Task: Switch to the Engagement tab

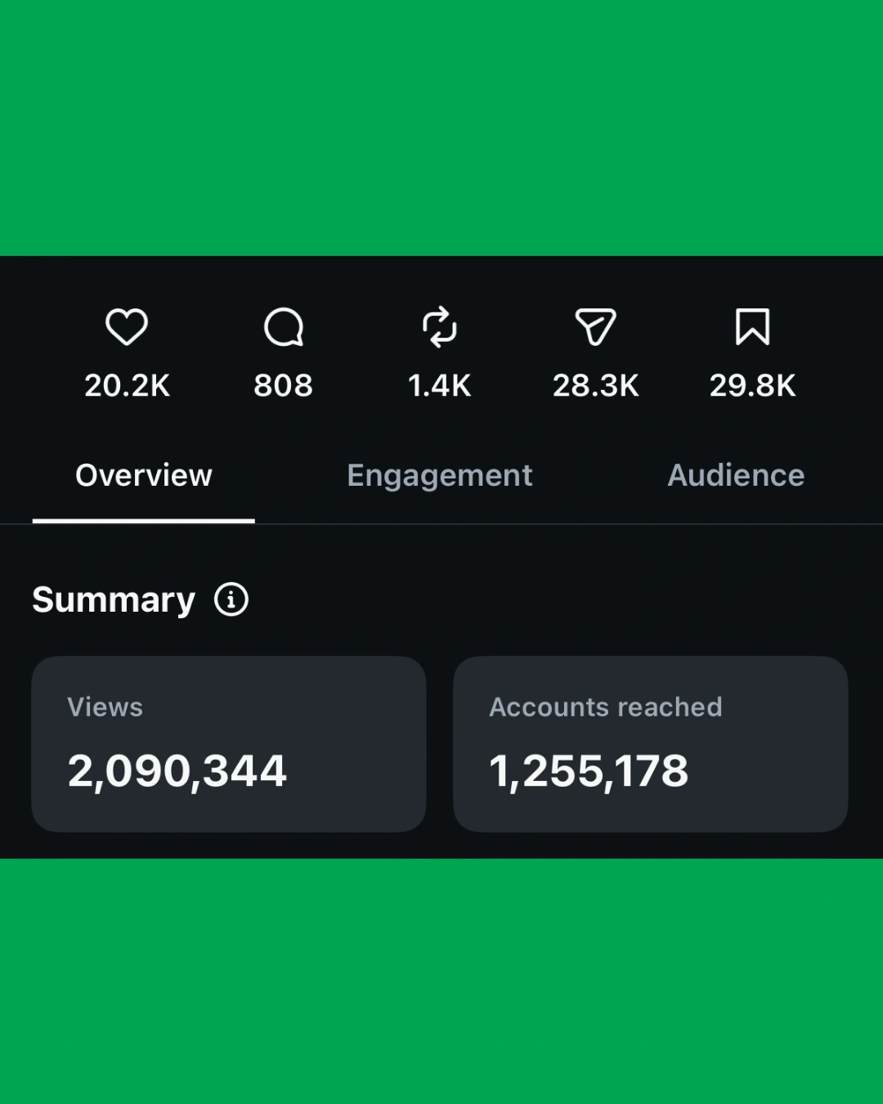Action: point(440,475)
